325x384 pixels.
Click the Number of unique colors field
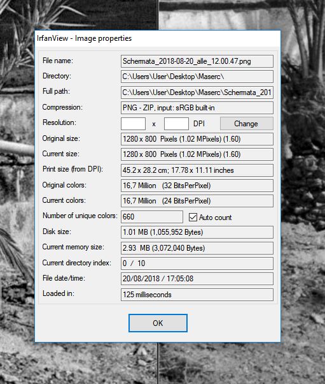[x=152, y=217]
